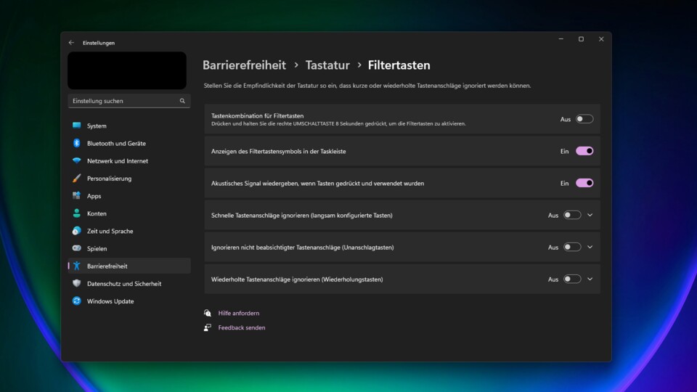697x392 pixels.
Task: Click the Windows Update refresh icon
Action: click(76, 301)
